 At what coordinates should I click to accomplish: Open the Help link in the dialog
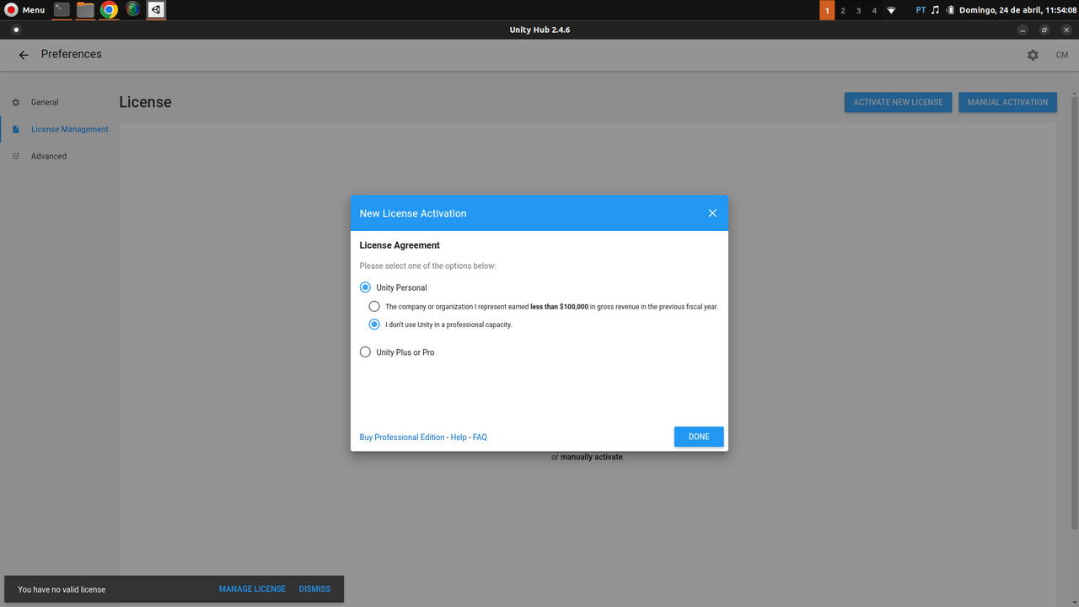coord(459,438)
